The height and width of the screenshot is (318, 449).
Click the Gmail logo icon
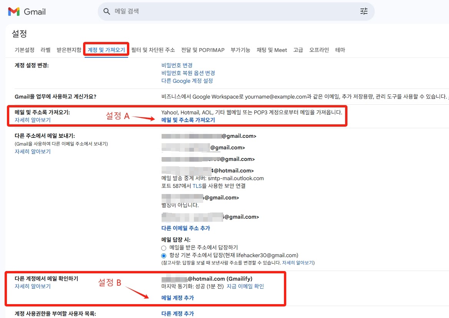click(x=13, y=11)
